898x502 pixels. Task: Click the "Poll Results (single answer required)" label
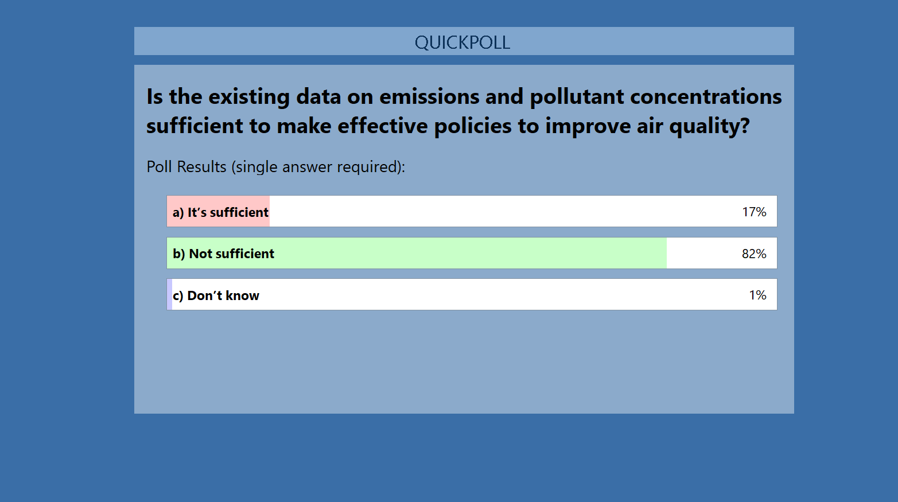click(276, 167)
